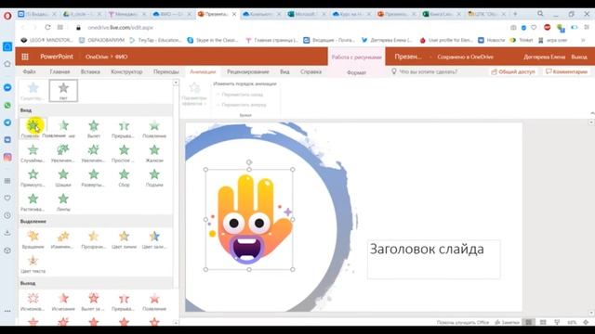
Task: Open Messenger in the Opera sidebar
Action: (x=7, y=87)
